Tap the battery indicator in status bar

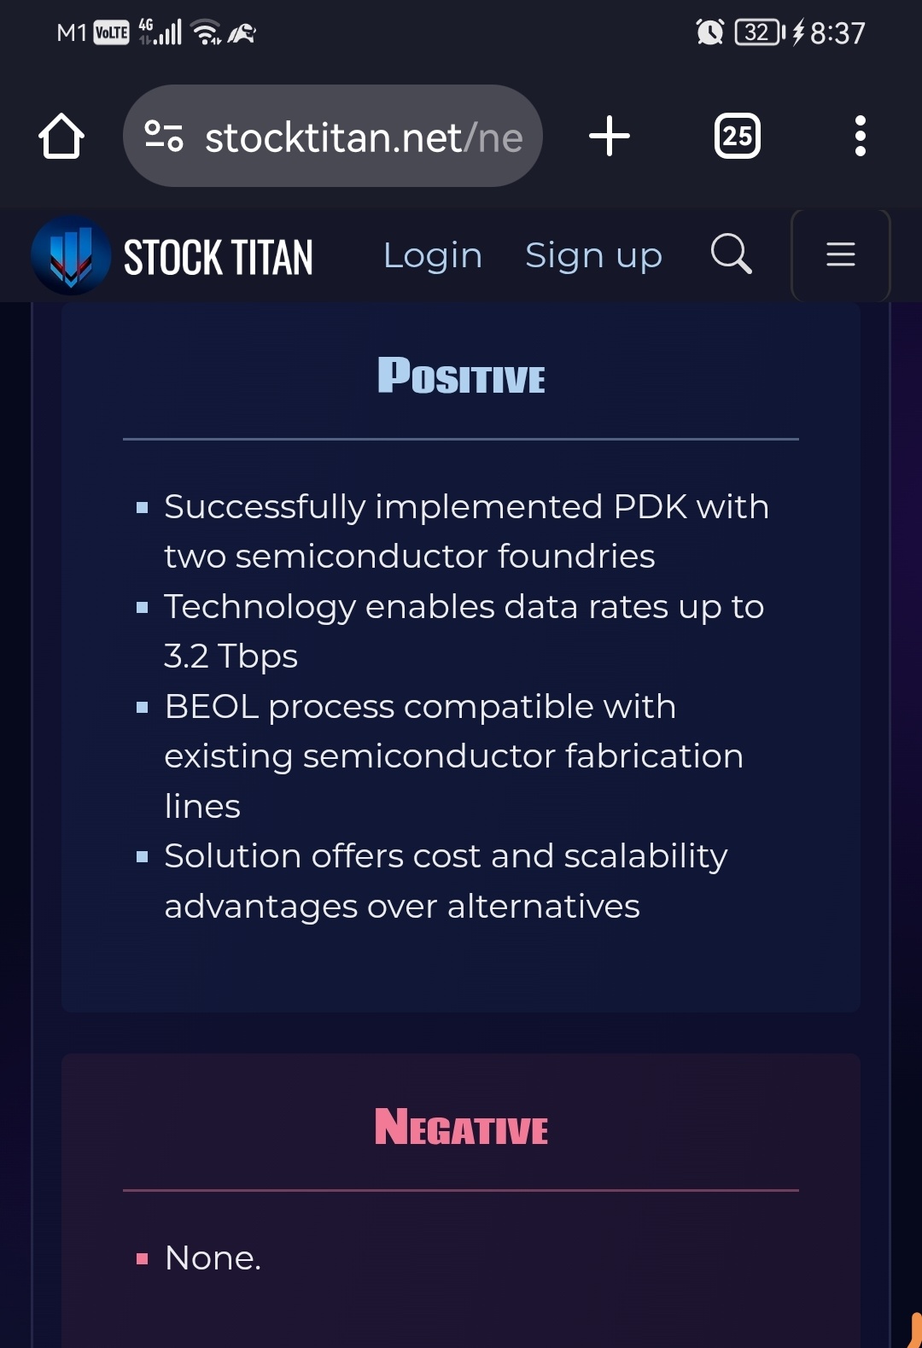759,32
